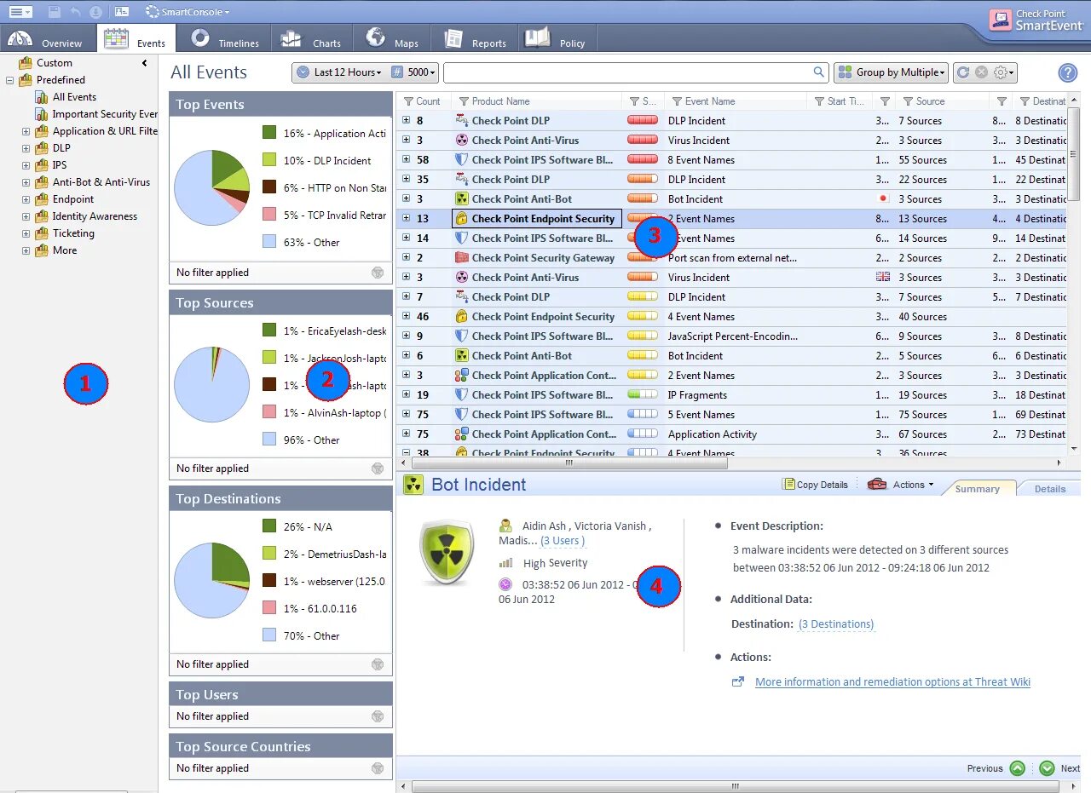Click the search magnifier icon
The height and width of the screenshot is (793, 1091).
pos(818,72)
